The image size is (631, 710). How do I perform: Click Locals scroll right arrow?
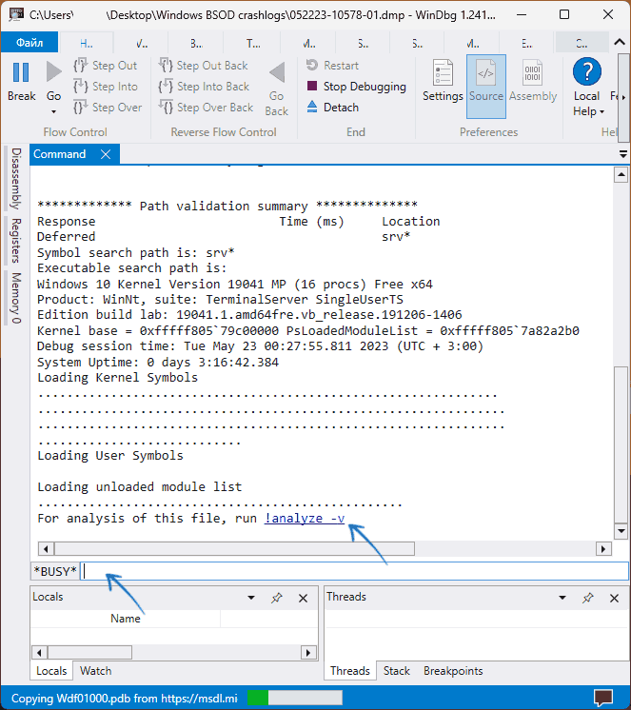pyautogui.click(x=308, y=653)
